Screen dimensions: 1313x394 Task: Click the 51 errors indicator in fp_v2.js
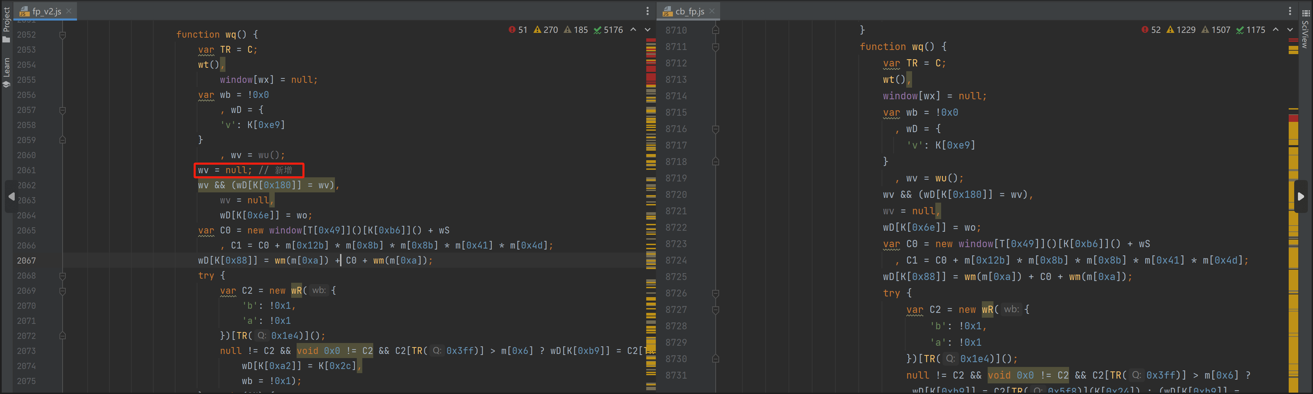518,30
